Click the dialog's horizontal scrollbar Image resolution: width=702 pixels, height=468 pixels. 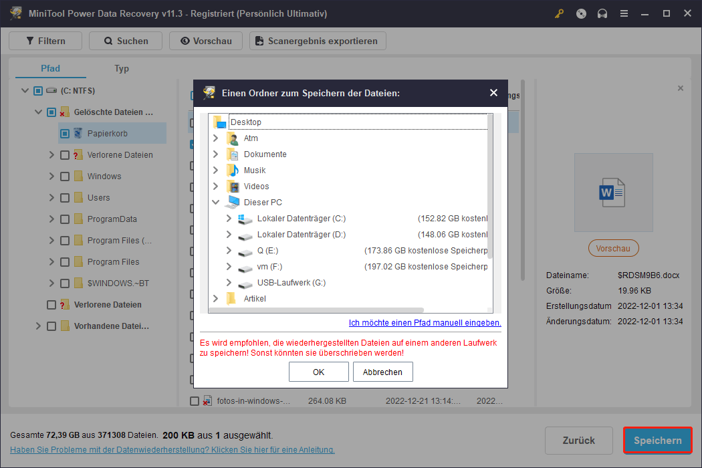(316, 310)
